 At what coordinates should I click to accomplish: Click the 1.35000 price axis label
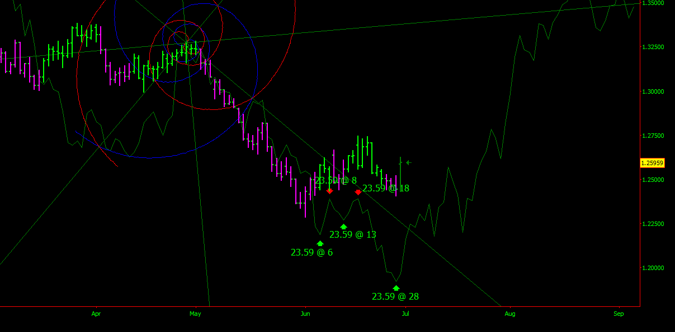(654, 3)
